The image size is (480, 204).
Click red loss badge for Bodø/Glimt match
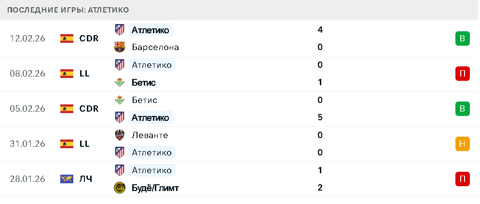[462, 179]
